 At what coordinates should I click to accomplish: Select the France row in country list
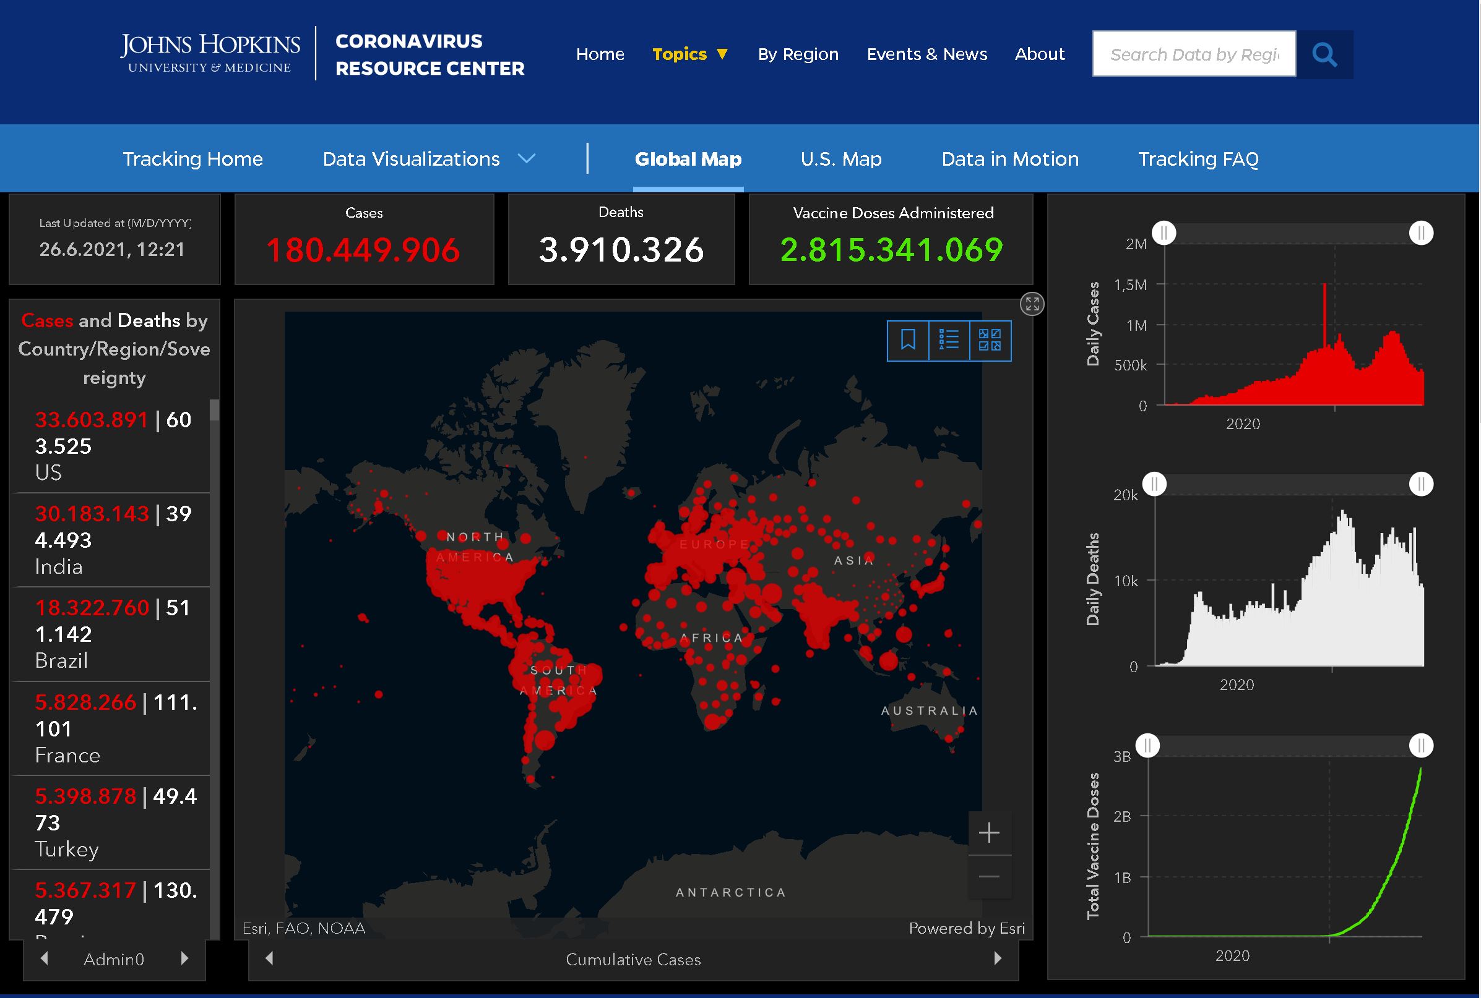point(111,728)
